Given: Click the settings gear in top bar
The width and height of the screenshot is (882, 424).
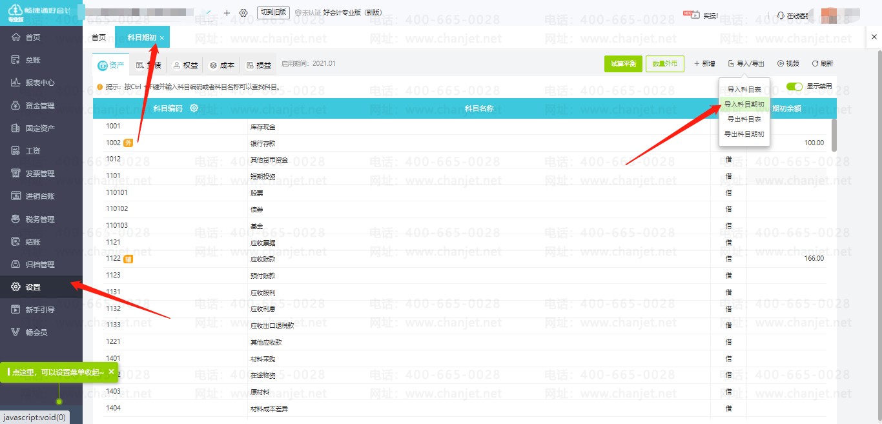Looking at the screenshot, I should point(243,13).
